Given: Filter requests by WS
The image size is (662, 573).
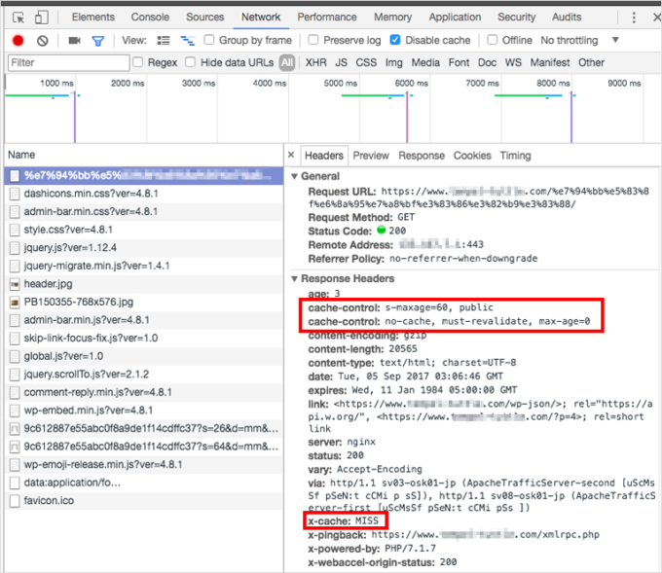Looking at the screenshot, I should click(x=513, y=63).
